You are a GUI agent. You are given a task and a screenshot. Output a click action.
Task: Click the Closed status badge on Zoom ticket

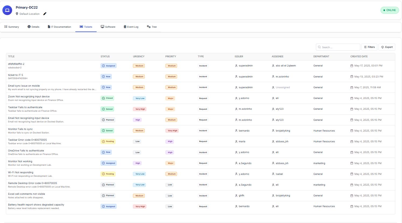coord(107,98)
